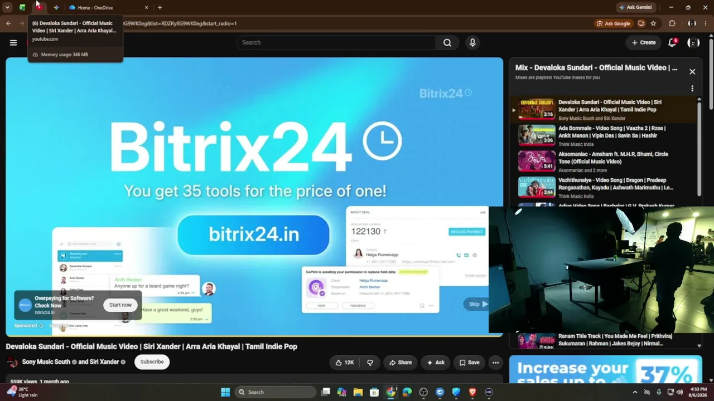Click the install app icon in address bar
The image size is (714, 401).
click(x=641, y=23)
